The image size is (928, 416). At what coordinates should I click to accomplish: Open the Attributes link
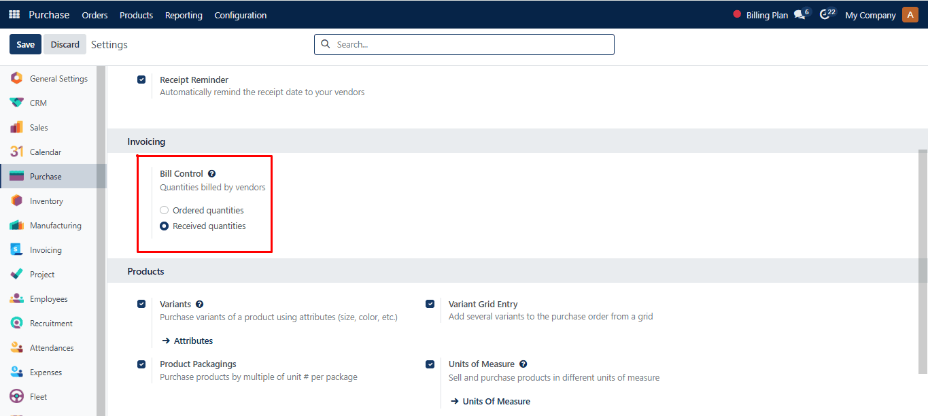[x=187, y=341]
